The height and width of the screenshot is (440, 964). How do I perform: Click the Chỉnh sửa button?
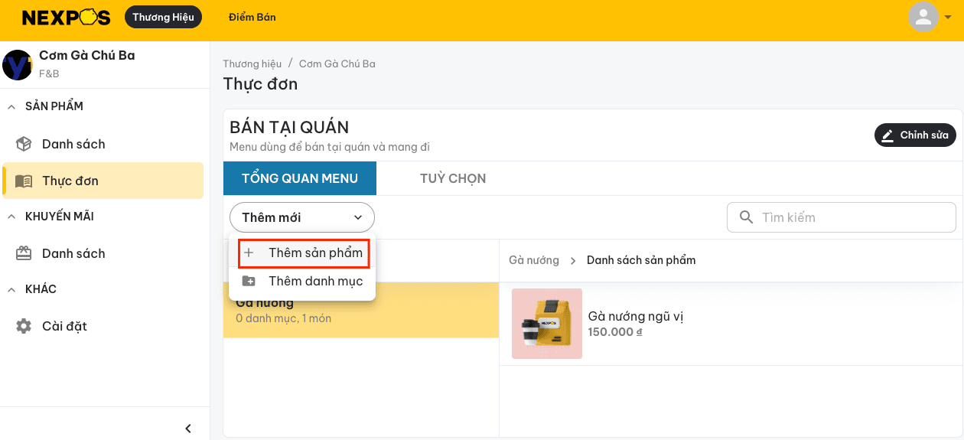point(915,135)
